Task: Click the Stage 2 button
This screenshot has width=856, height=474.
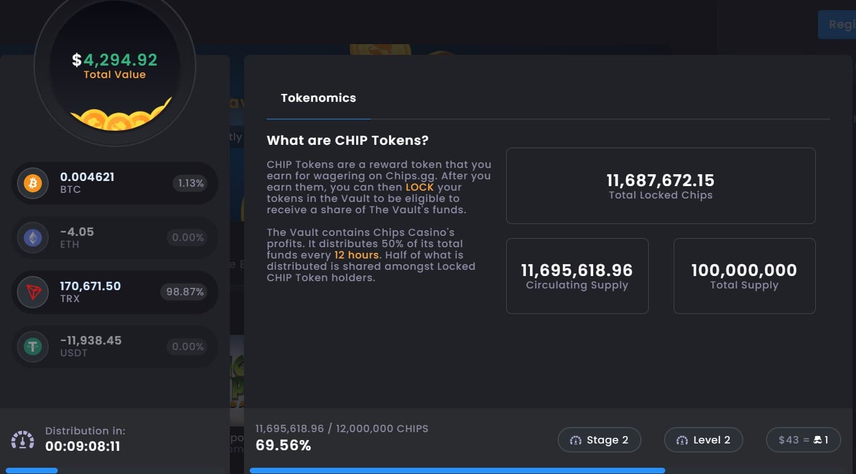Action: (599, 440)
